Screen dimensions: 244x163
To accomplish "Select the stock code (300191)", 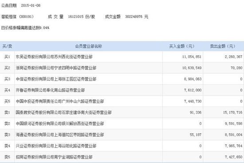I will 26,17.
